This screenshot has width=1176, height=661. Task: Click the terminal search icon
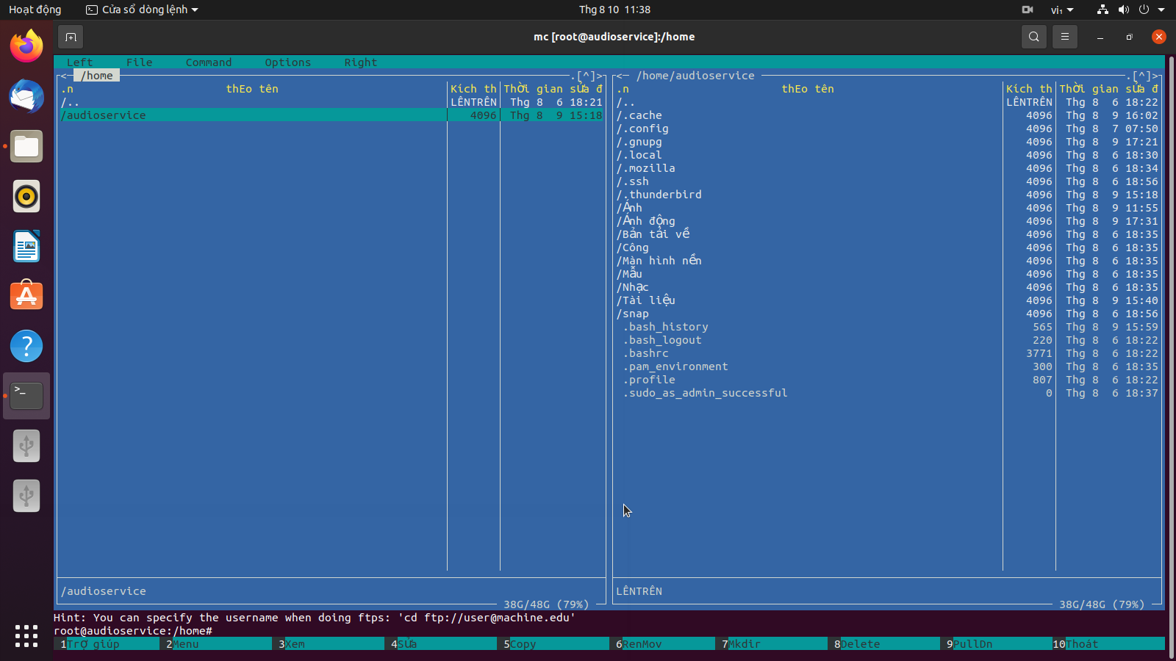click(1034, 37)
